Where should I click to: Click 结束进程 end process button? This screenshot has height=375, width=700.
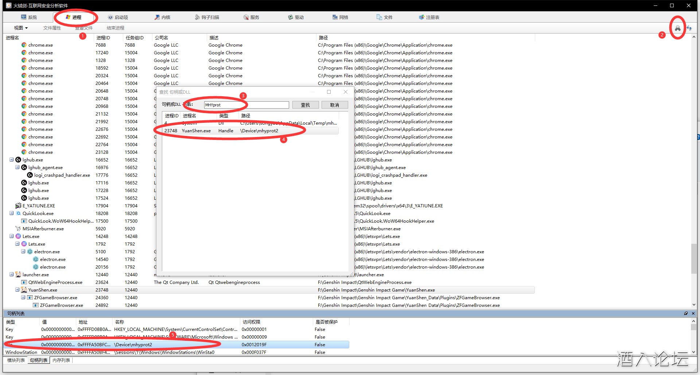(x=116, y=28)
